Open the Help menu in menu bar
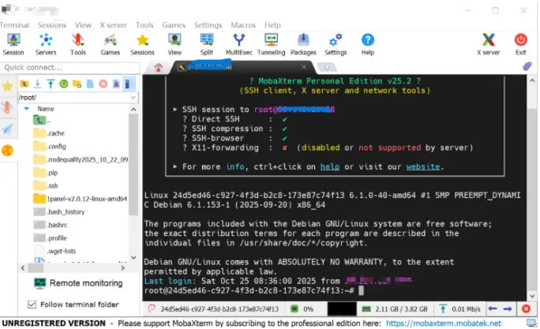540x329 pixels. coord(272,25)
